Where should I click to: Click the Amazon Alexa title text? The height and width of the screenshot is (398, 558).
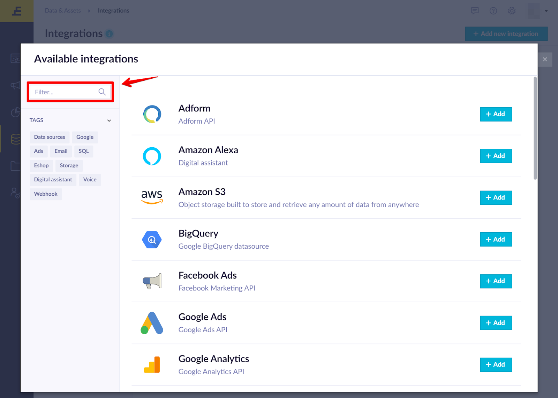click(x=208, y=150)
